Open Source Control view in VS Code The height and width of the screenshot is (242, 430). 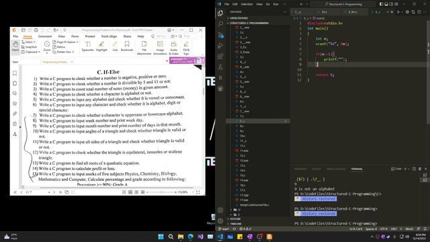pyautogui.click(x=220, y=35)
